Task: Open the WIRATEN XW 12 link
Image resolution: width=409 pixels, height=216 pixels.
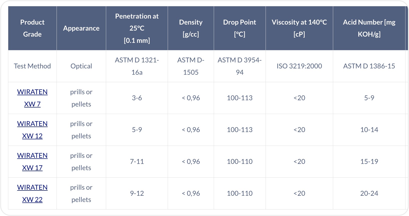Action: point(32,130)
